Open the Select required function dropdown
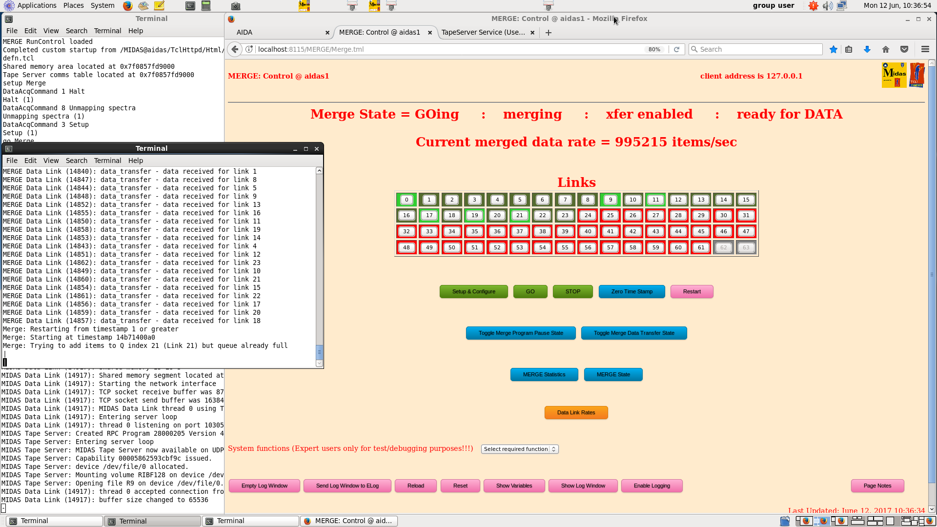 tap(520, 449)
